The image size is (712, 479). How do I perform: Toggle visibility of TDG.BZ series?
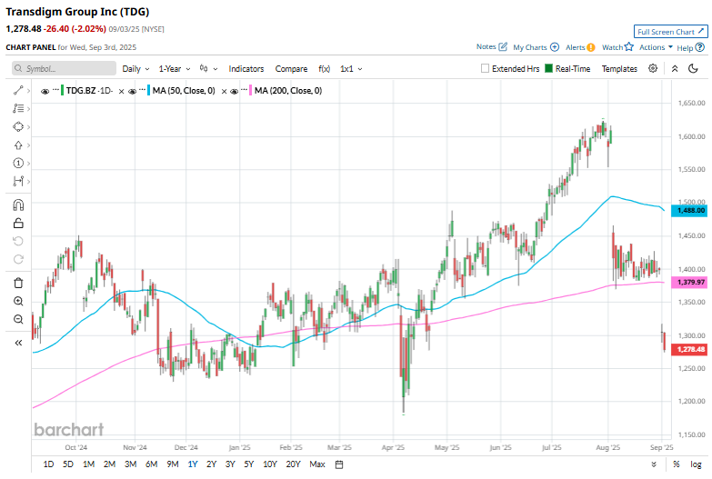[x=45, y=91]
